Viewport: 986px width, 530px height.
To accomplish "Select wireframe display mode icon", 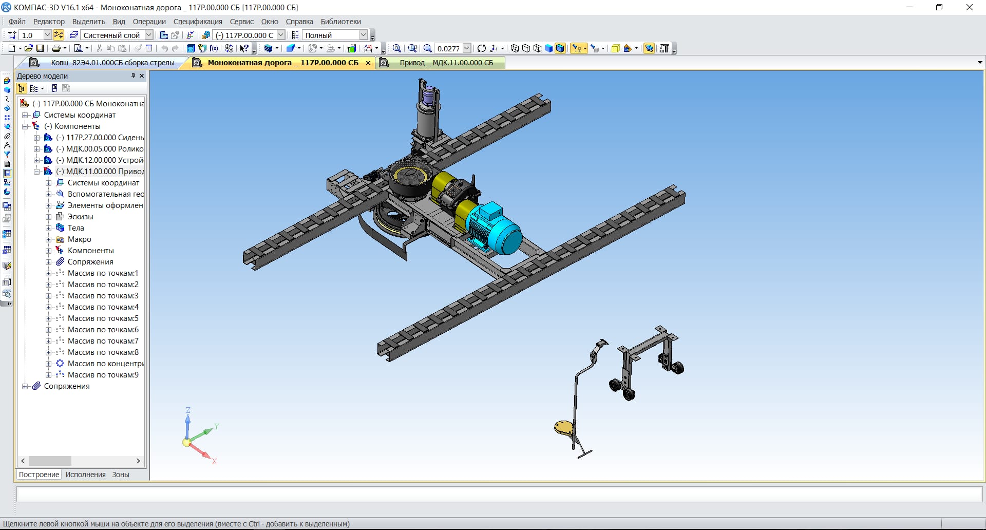I will [x=515, y=48].
